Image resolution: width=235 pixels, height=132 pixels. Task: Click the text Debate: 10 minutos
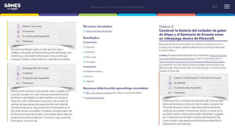click(x=32, y=26)
